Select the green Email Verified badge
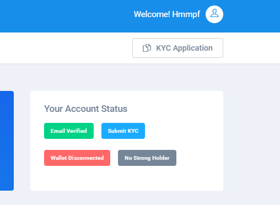 [x=69, y=131]
